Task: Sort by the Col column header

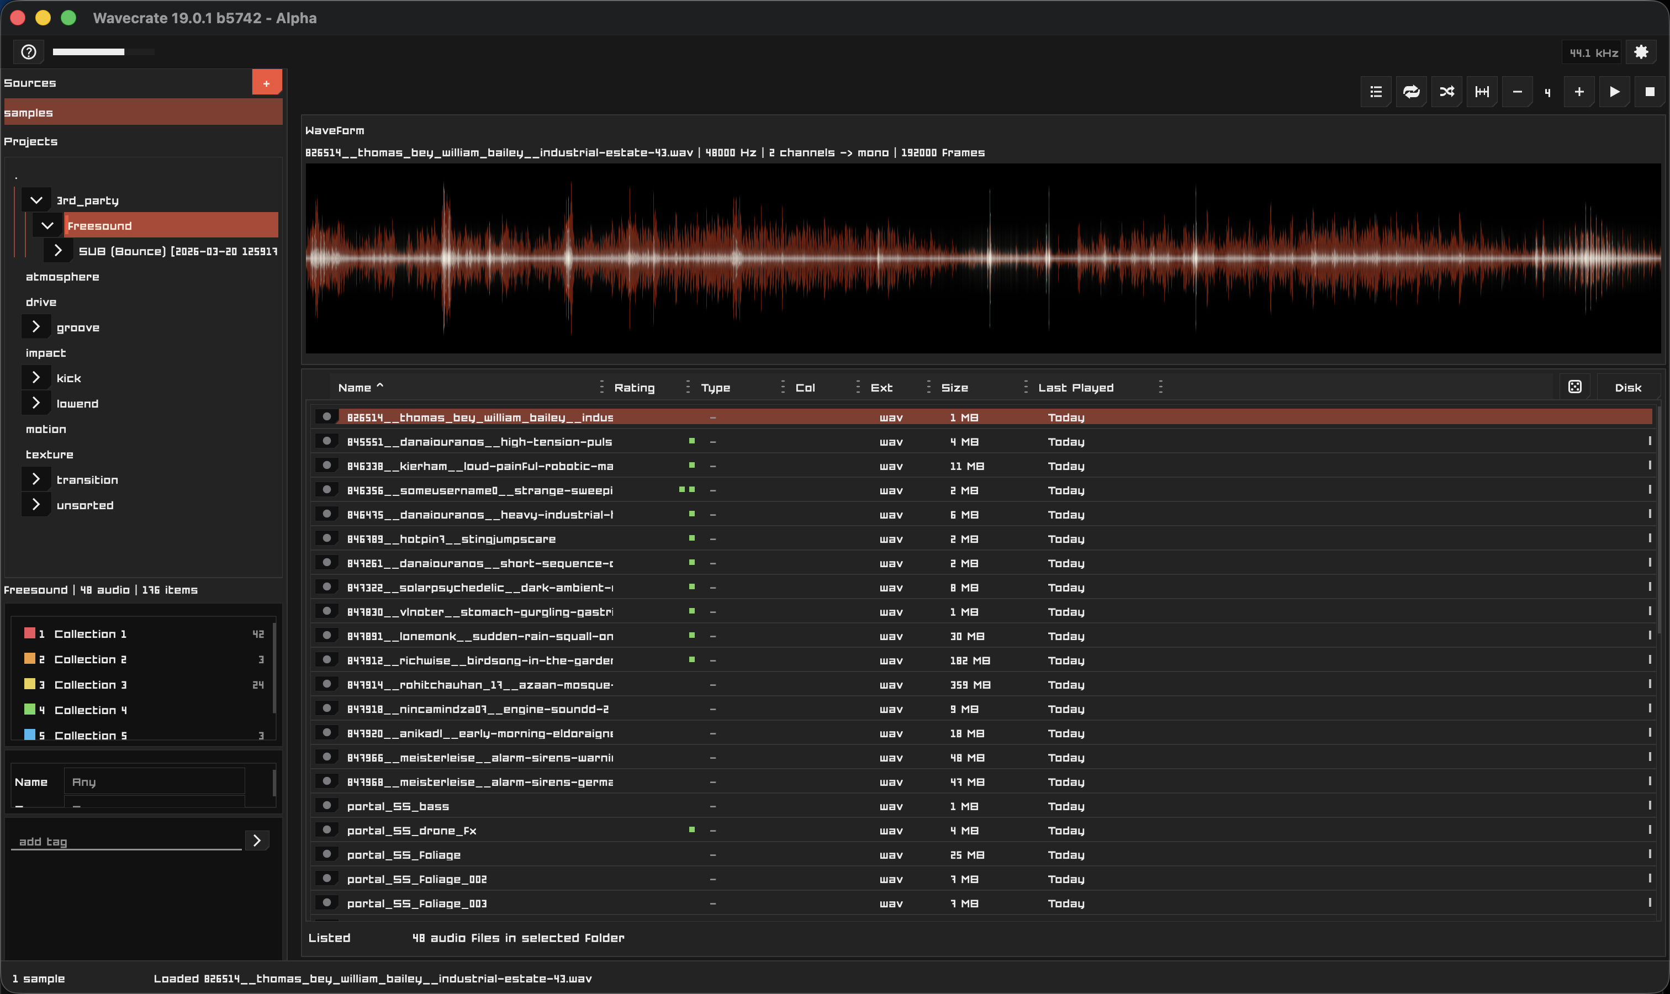Action: click(805, 388)
